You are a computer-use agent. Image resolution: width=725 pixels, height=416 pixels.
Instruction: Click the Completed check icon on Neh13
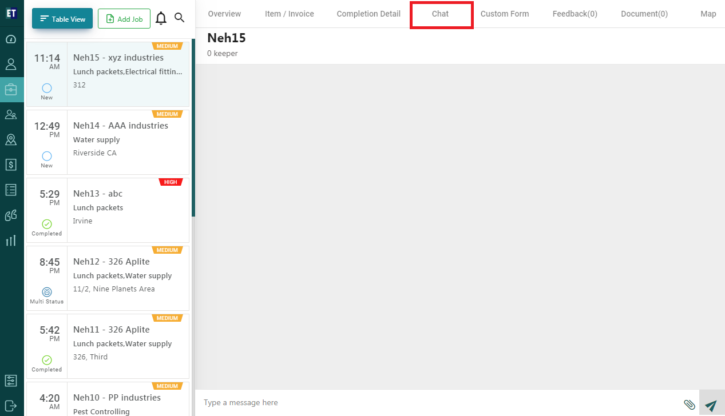click(x=47, y=224)
